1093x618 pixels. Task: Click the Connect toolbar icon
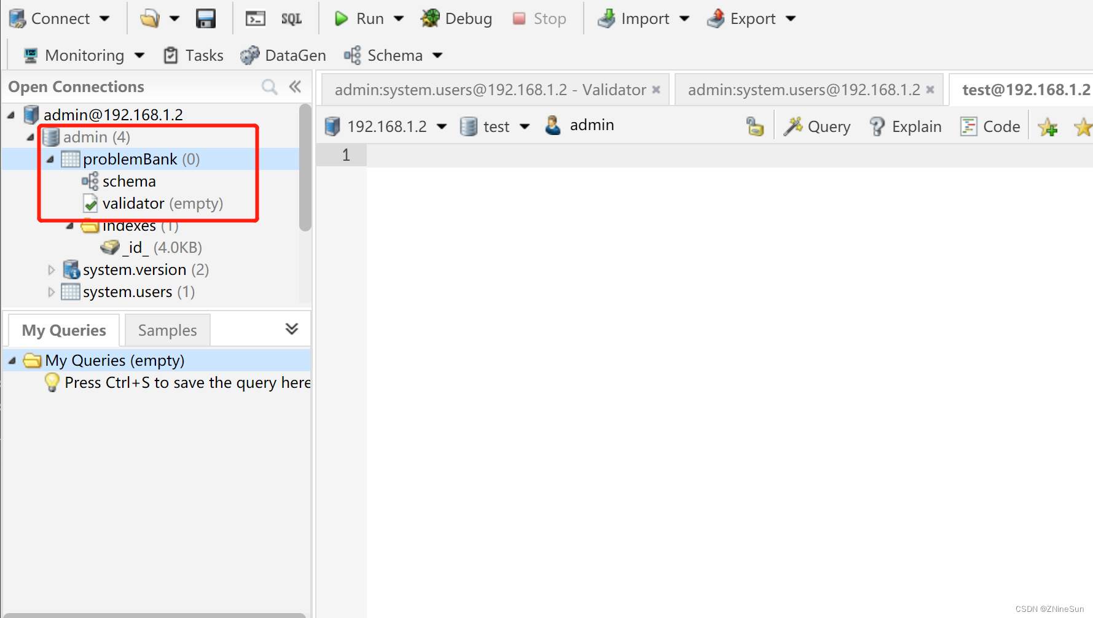pyautogui.click(x=18, y=18)
